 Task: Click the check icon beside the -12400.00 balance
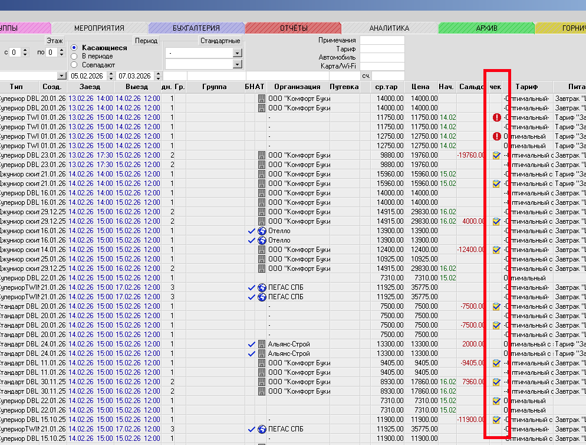pyautogui.click(x=496, y=250)
